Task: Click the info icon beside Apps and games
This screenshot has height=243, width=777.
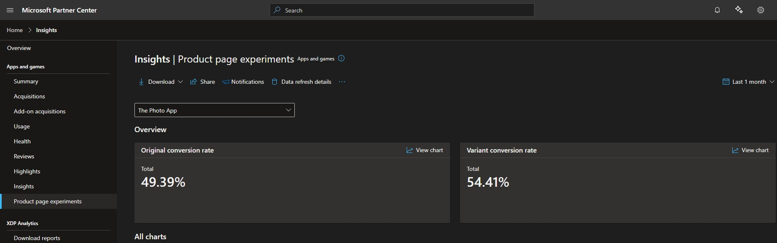Action: 341,58
